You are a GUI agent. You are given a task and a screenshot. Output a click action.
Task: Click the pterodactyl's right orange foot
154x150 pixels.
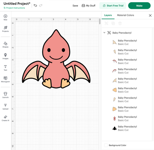(66, 83)
